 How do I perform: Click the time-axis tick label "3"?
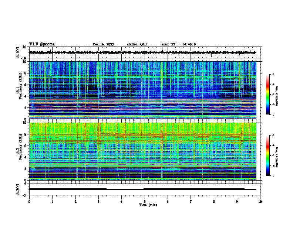pos(98,202)
